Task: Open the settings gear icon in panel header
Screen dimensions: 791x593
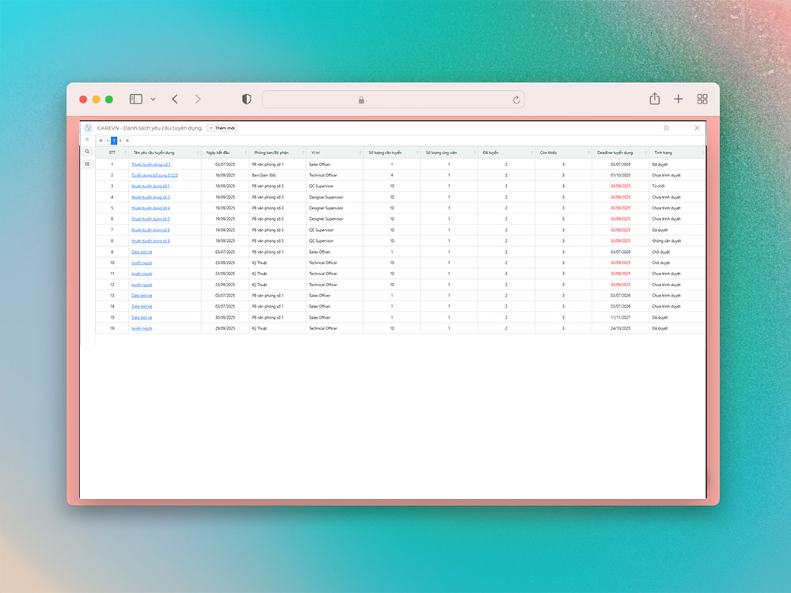Action: pyautogui.click(x=667, y=128)
